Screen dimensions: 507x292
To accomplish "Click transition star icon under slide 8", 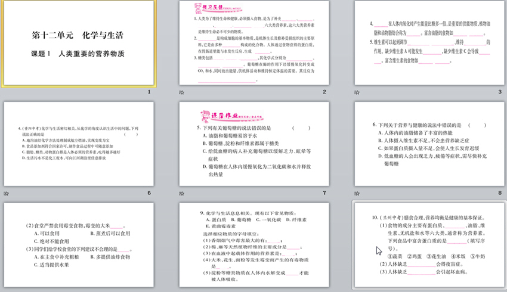I will click(x=357, y=193).
